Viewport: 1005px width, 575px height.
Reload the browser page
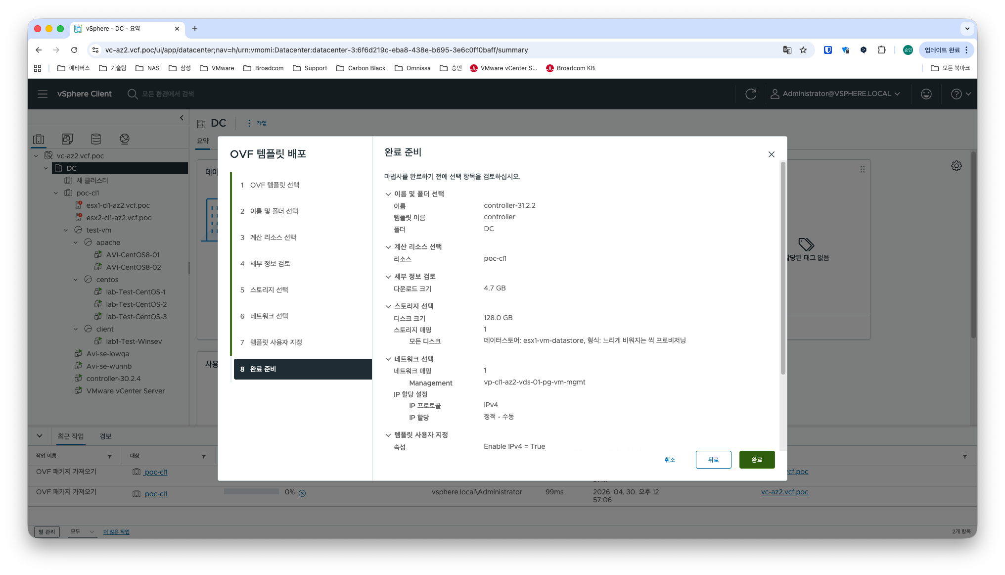tap(74, 50)
